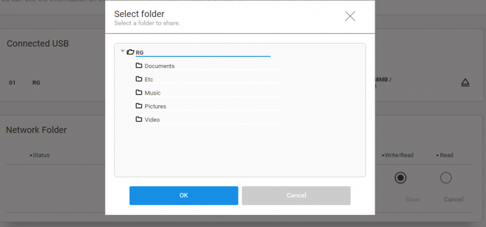Confirm the selection with the OK button

184,195
